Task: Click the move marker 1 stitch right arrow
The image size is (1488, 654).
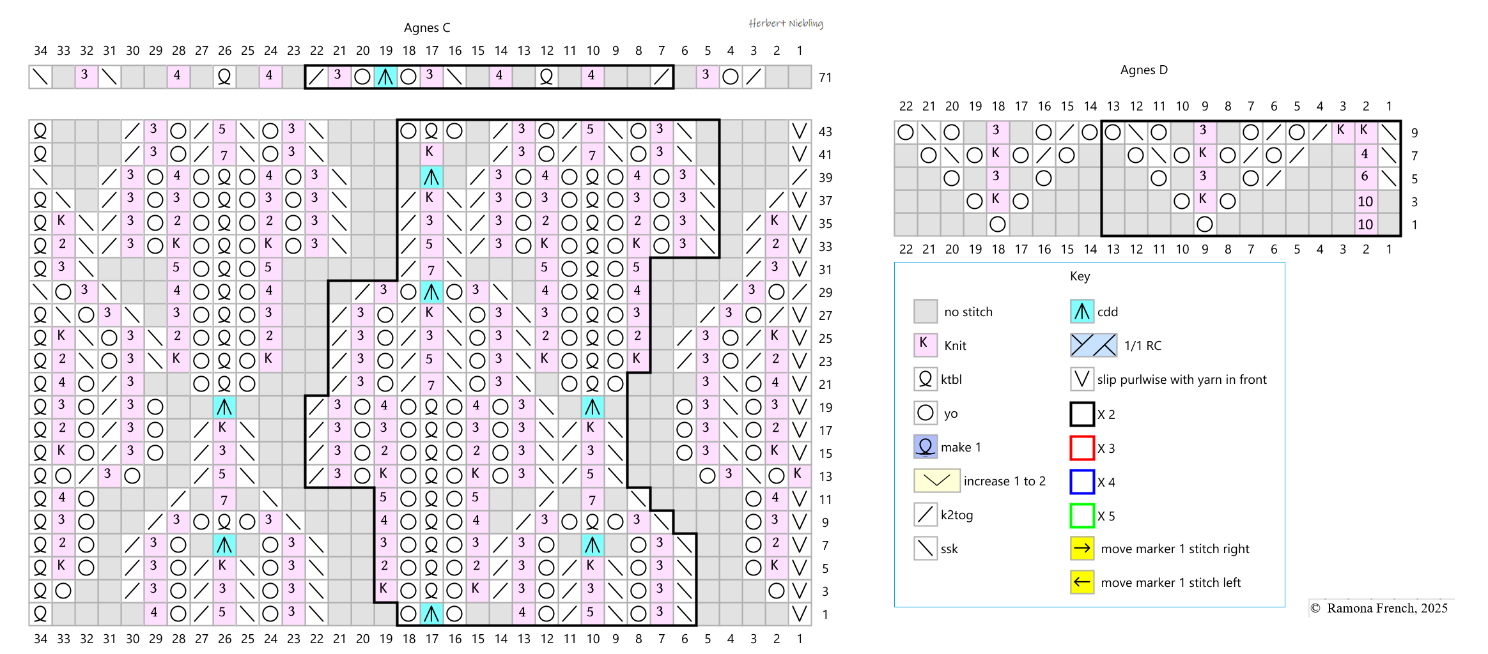Action: (x=1081, y=549)
